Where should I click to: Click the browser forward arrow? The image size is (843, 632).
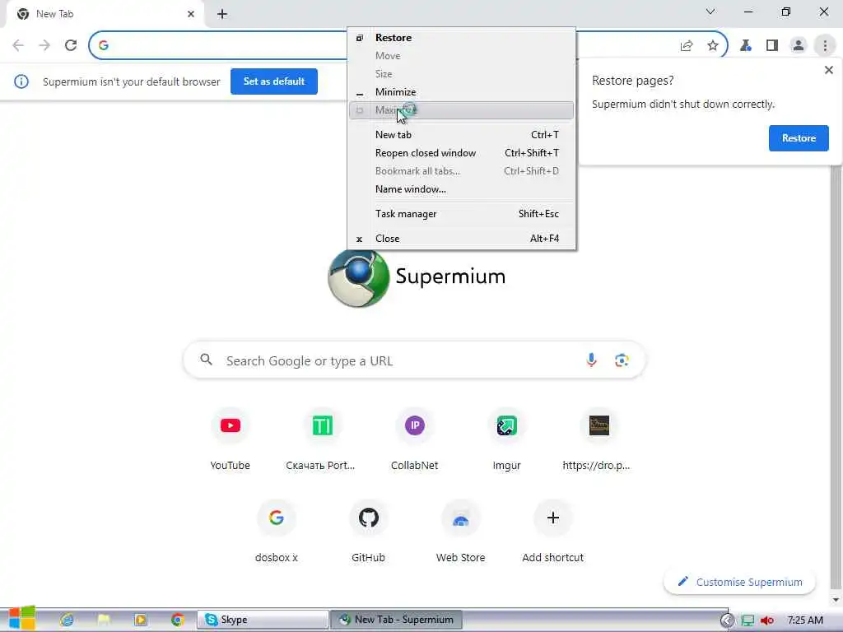(44, 45)
